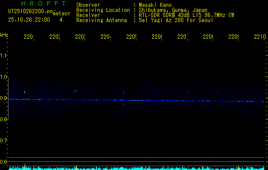Click the 0.7 frequency axis tick
The width and height of the screenshot is (268, 170).
tap(4, 140)
